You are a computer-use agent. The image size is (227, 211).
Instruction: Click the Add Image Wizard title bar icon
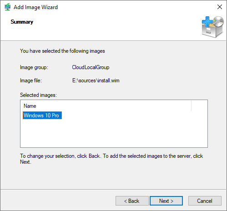(7, 7)
